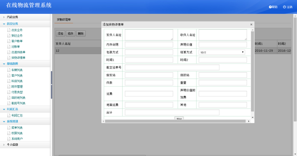Open 目的地列表 in the sidebar

click(18, 98)
